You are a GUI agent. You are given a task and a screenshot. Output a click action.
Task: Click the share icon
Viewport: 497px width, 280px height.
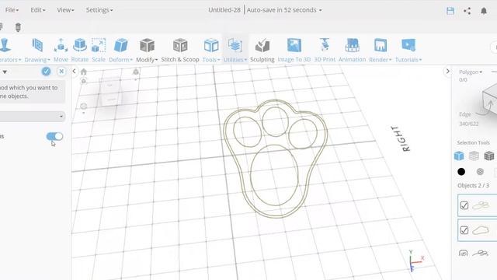(x=467, y=11)
